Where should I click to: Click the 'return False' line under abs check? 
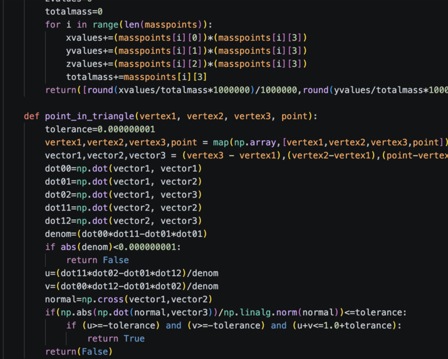[97, 260]
